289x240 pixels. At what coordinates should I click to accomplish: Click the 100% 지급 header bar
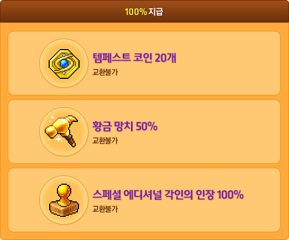pos(145,12)
